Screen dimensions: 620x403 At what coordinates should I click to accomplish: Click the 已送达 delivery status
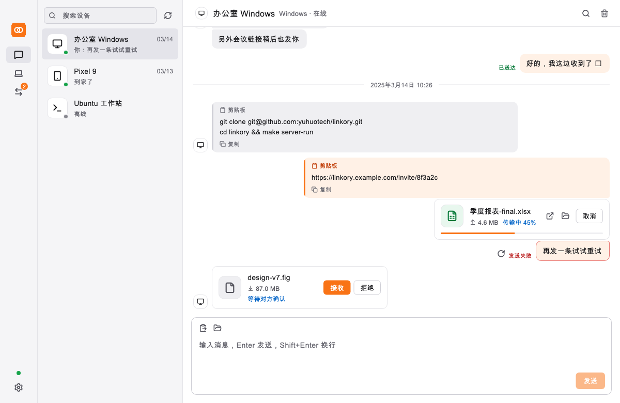point(507,68)
